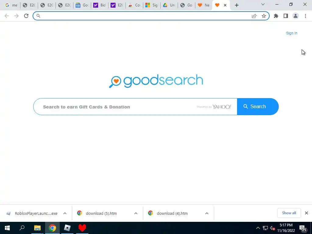Expand options for download (5).htm

(x=136, y=213)
